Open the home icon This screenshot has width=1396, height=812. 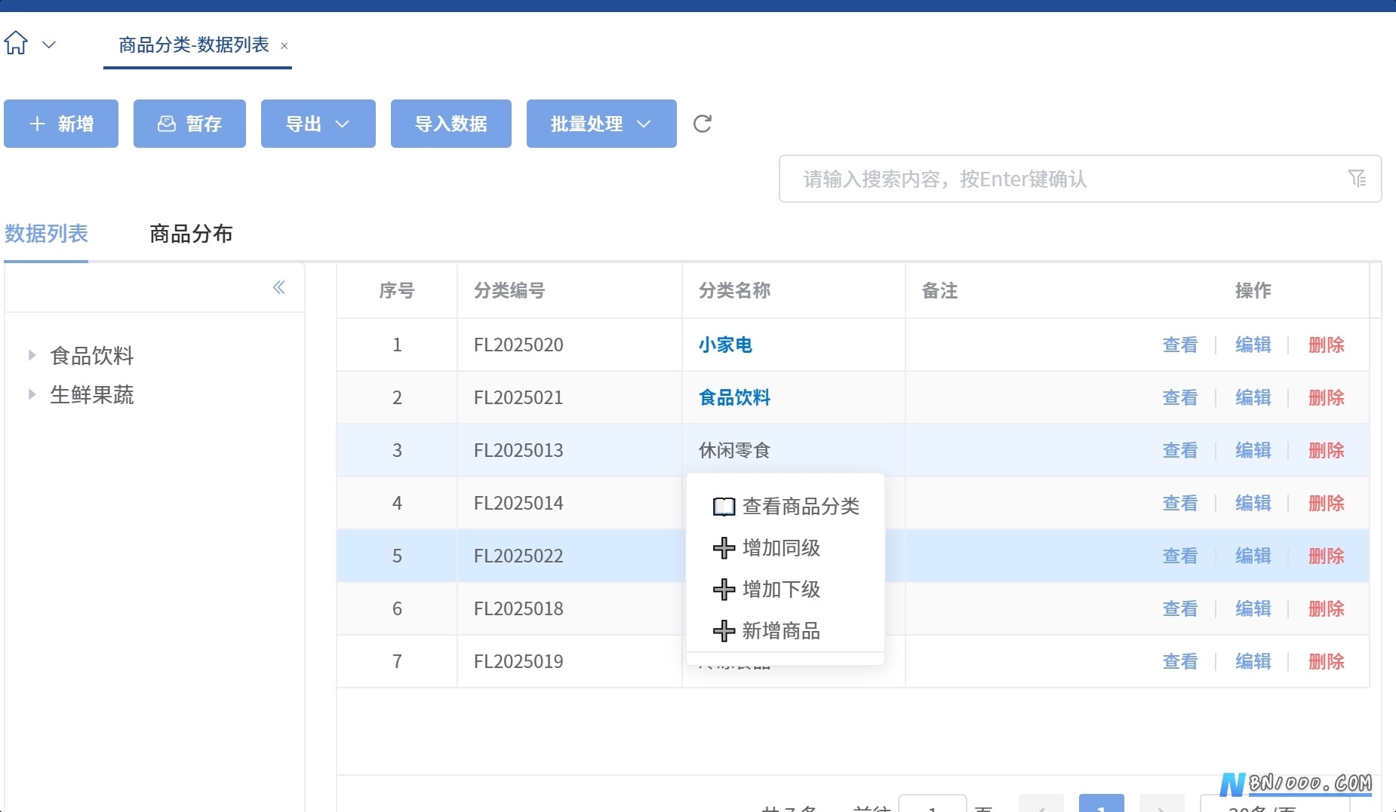[x=16, y=43]
